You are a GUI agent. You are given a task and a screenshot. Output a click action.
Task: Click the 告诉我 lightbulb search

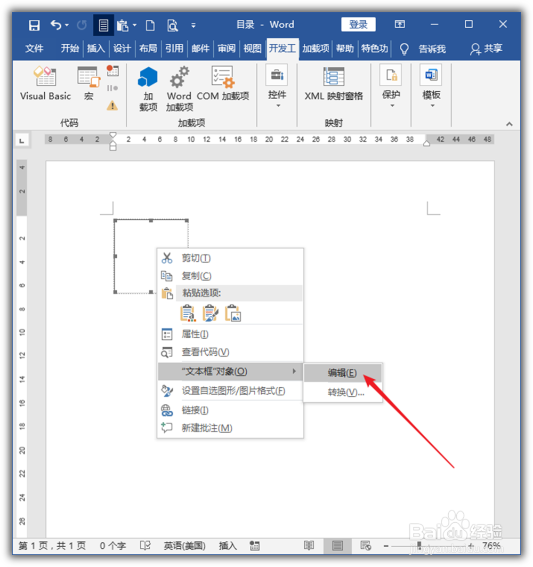(424, 49)
